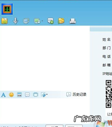Screen dimensions: 112x127
Task: Click the 邮箱 label
Action: pyautogui.click(x=107, y=65)
